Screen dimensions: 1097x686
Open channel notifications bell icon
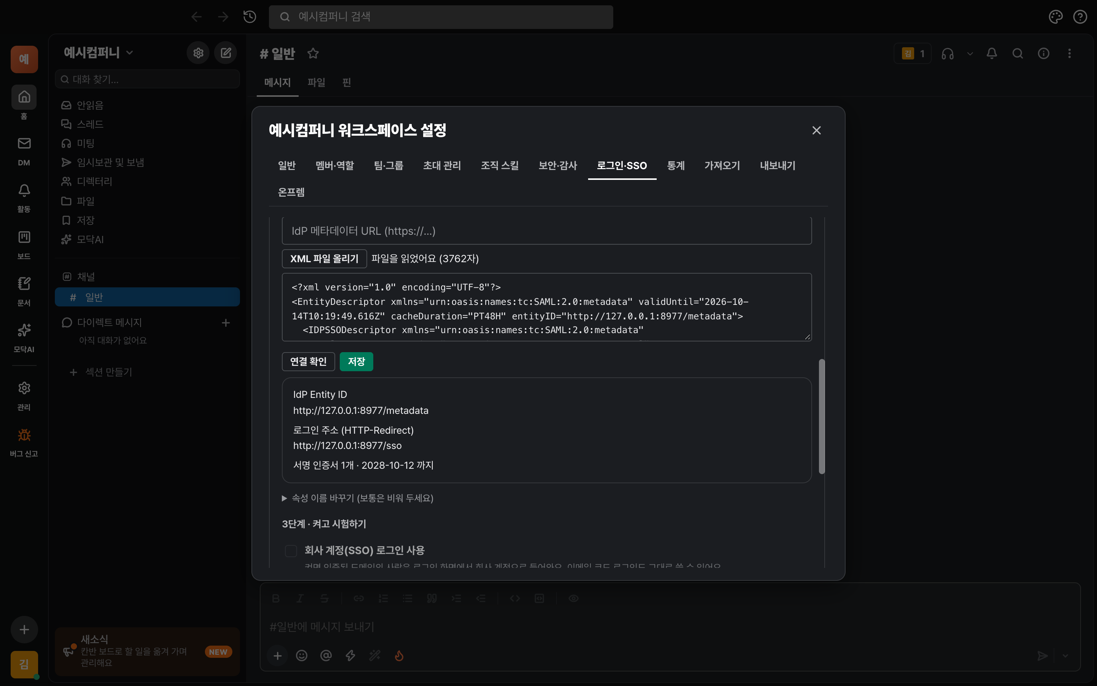[992, 53]
